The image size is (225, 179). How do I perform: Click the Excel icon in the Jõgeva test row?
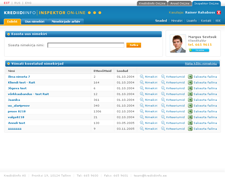click(x=190, y=88)
